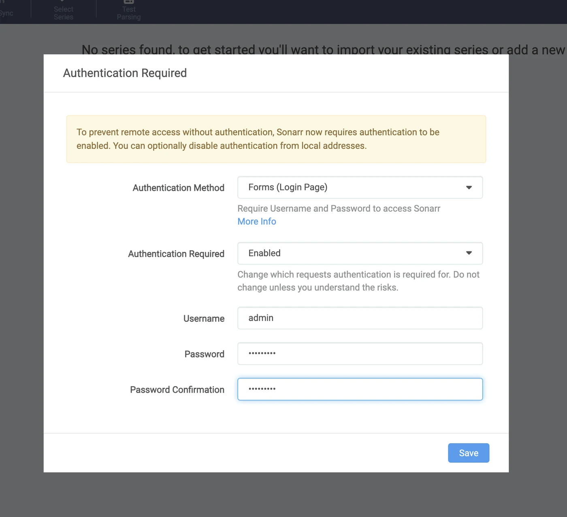Save the authentication settings
The image size is (567, 517).
(469, 453)
